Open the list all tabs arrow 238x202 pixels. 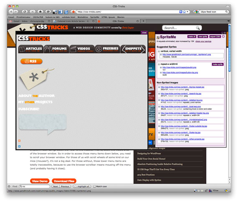point(228,21)
